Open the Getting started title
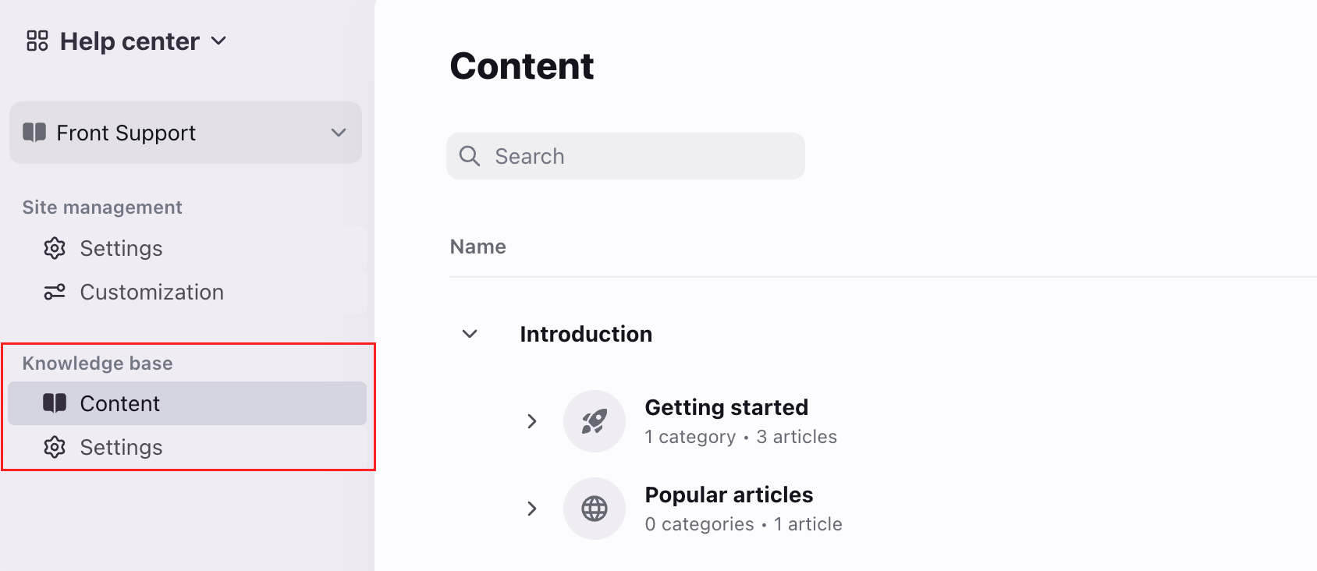This screenshot has height=571, width=1317. [726, 407]
